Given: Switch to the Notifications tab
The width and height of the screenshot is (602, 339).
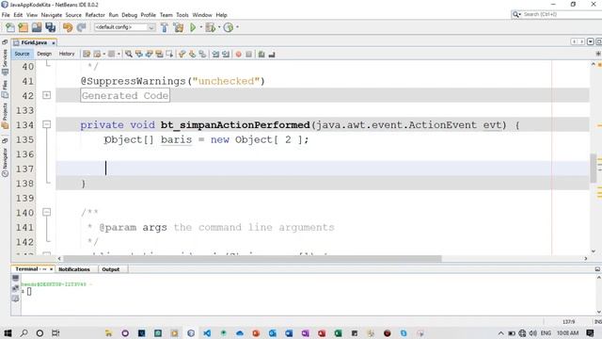Looking at the screenshot, I should coord(74,269).
